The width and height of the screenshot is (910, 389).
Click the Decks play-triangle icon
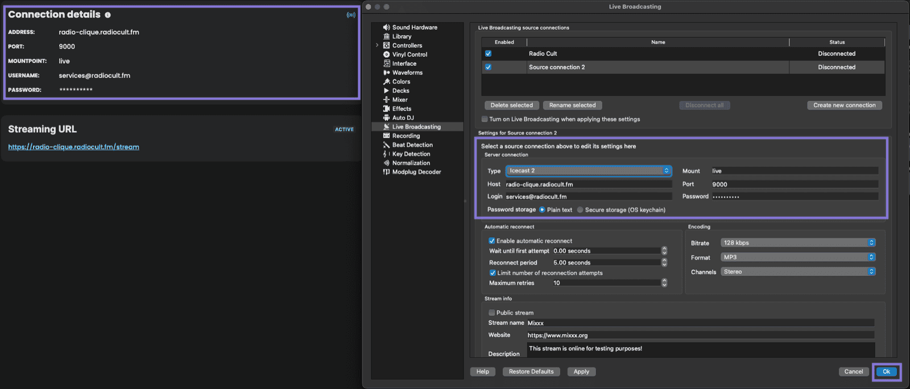click(x=387, y=91)
